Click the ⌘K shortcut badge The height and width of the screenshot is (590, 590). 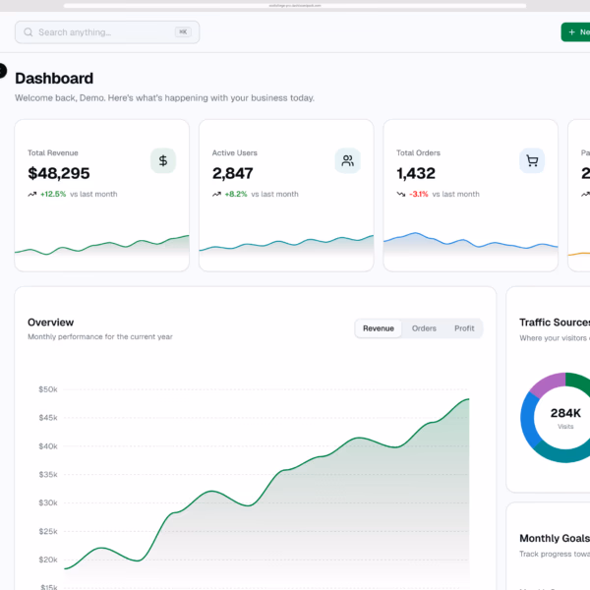coord(183,32)
